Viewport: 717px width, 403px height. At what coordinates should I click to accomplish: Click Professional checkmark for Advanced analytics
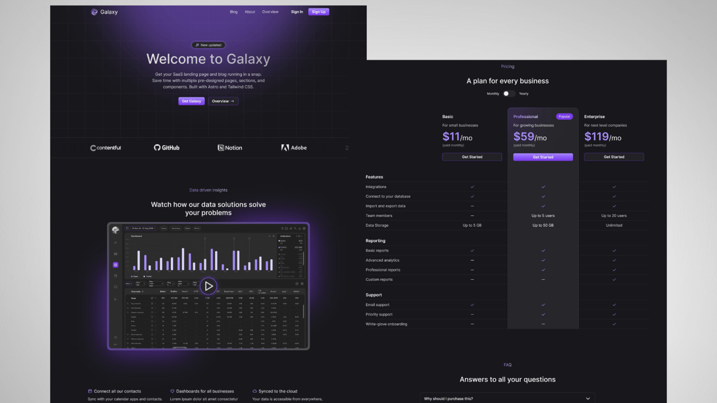click(x=543, y=260)
